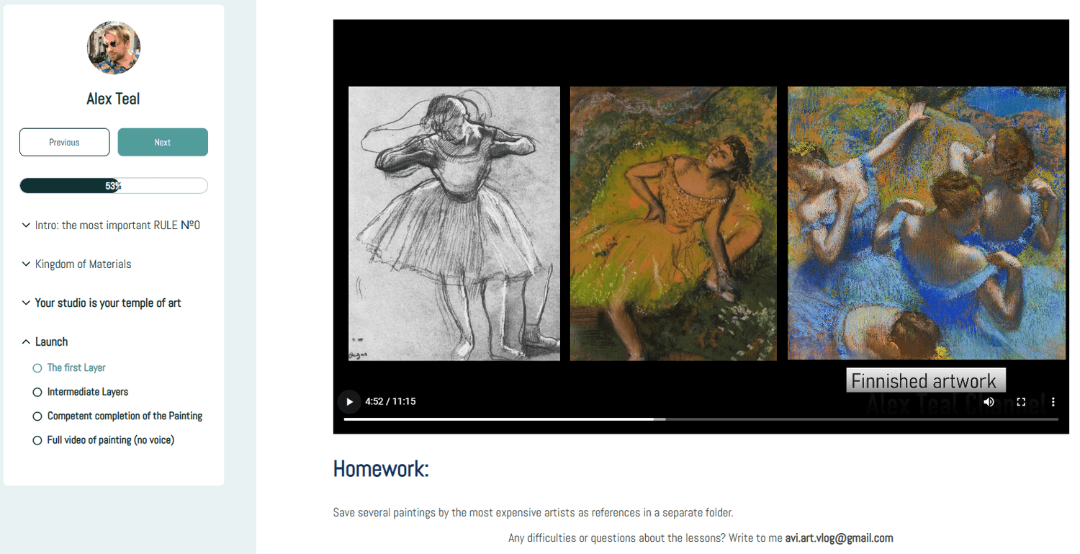
Task: Collapse the Launch section chevron
Action: coord(27,342)
